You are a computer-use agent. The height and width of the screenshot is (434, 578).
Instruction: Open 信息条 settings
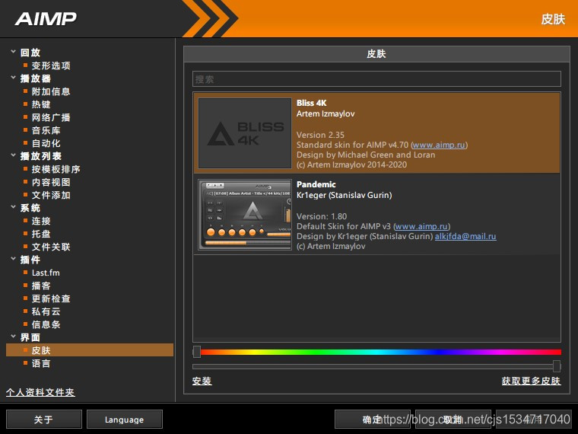tap(46, 324)
